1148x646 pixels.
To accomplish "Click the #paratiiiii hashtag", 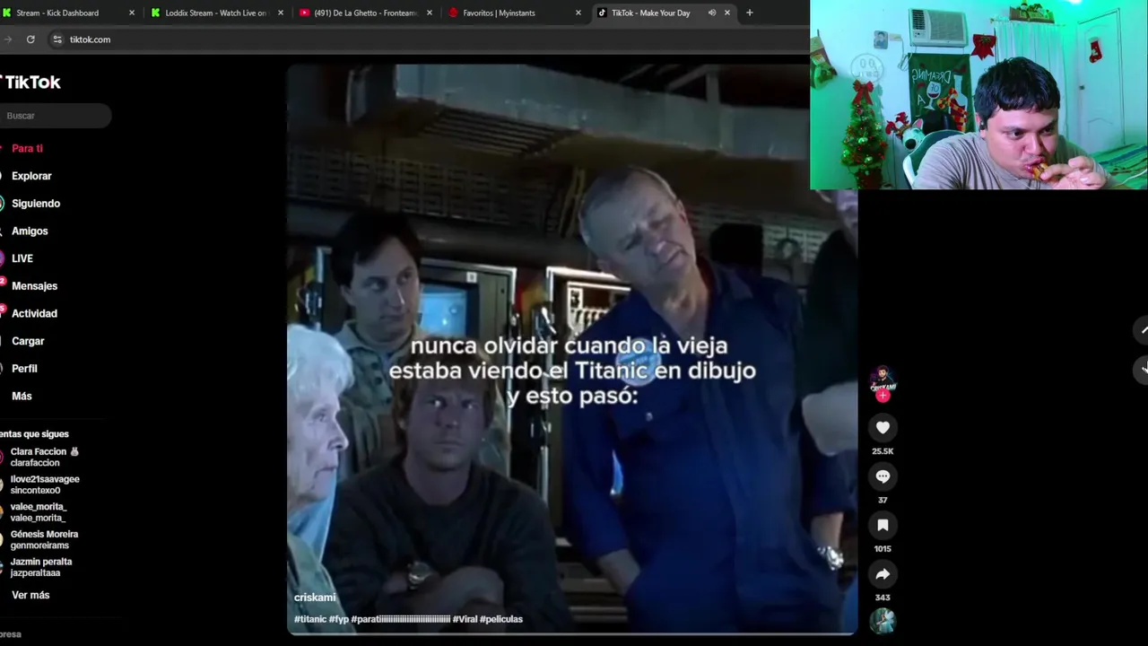I will tap(401, 619).
